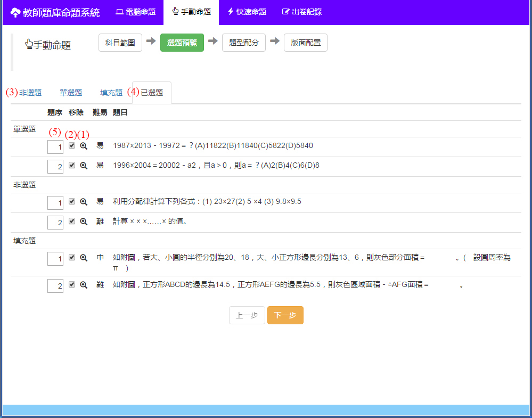Select the 已選題 tab
This screenshot has width=532, height=418.
152,93
